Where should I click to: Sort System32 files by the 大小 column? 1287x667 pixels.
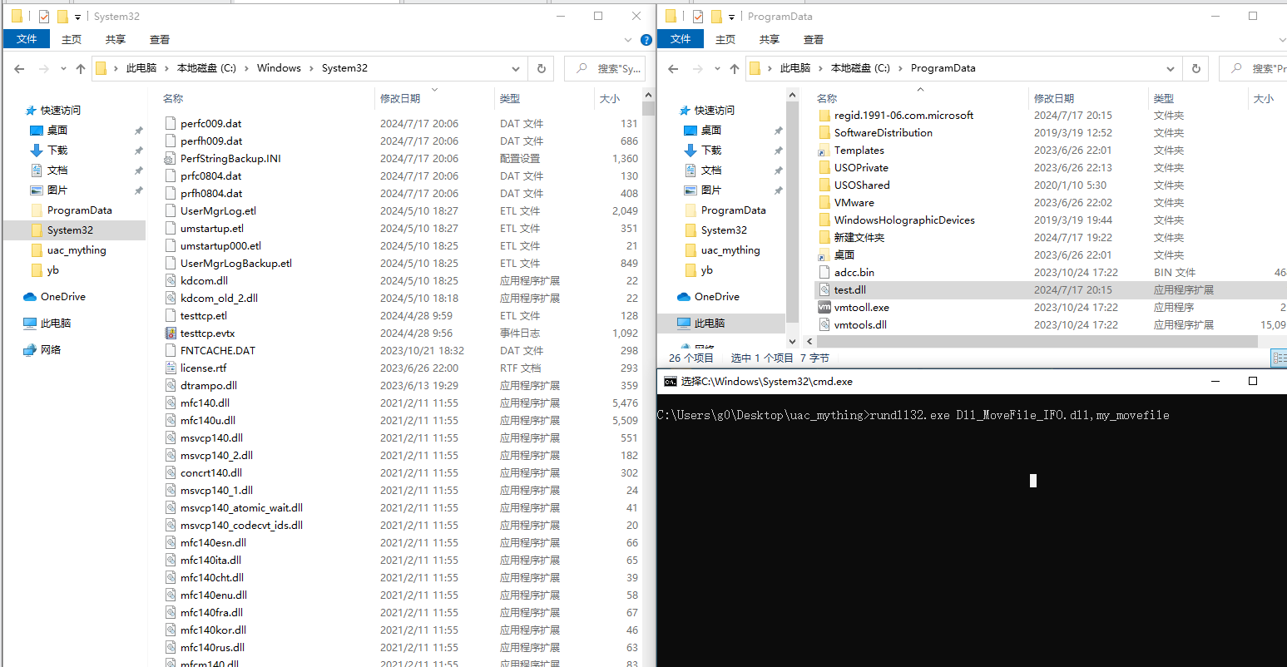pyautogui.click(x=610, y=99)
